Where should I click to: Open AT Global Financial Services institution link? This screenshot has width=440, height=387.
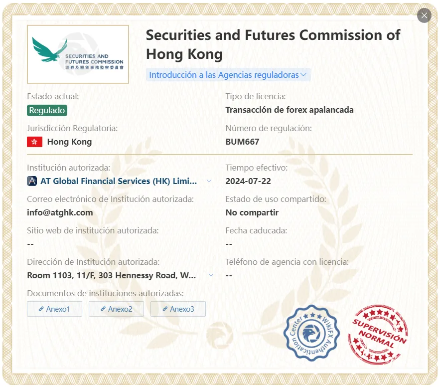pyautogui.click(x=119, y=181)
